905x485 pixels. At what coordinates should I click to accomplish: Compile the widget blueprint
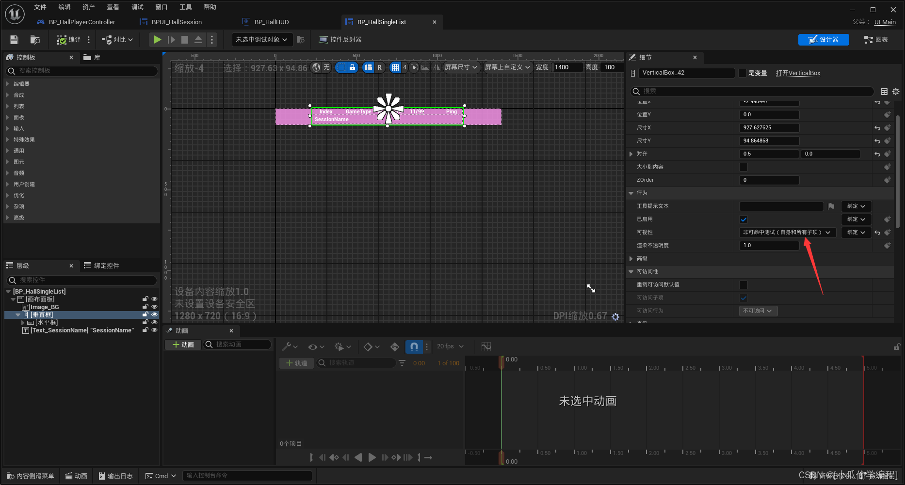coord(69,40)
